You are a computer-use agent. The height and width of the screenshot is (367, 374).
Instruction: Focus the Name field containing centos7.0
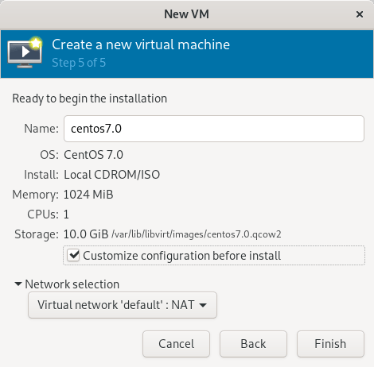(214, 129)
